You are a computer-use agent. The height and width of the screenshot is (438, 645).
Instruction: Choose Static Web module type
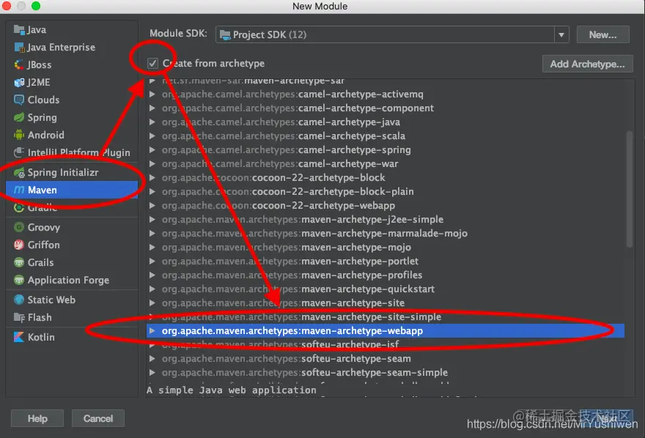coord(72,300)
